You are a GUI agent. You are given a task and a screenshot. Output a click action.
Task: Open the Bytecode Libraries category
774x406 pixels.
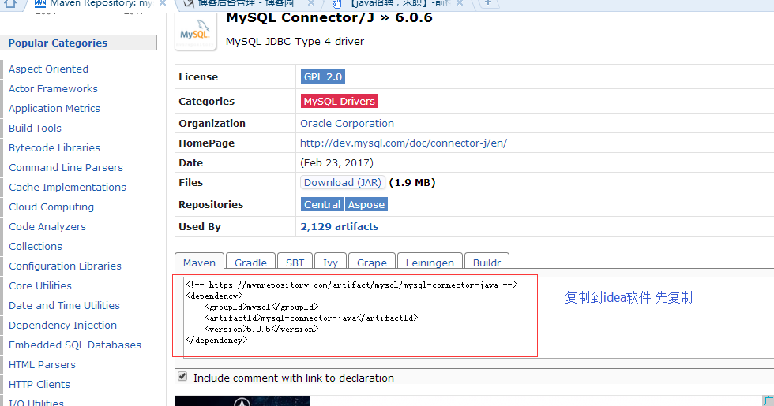(54, 148)
